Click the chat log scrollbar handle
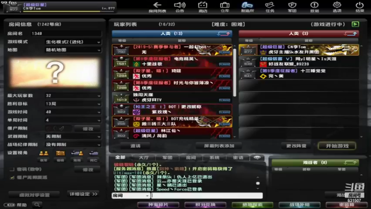 (x=258, y=183)
